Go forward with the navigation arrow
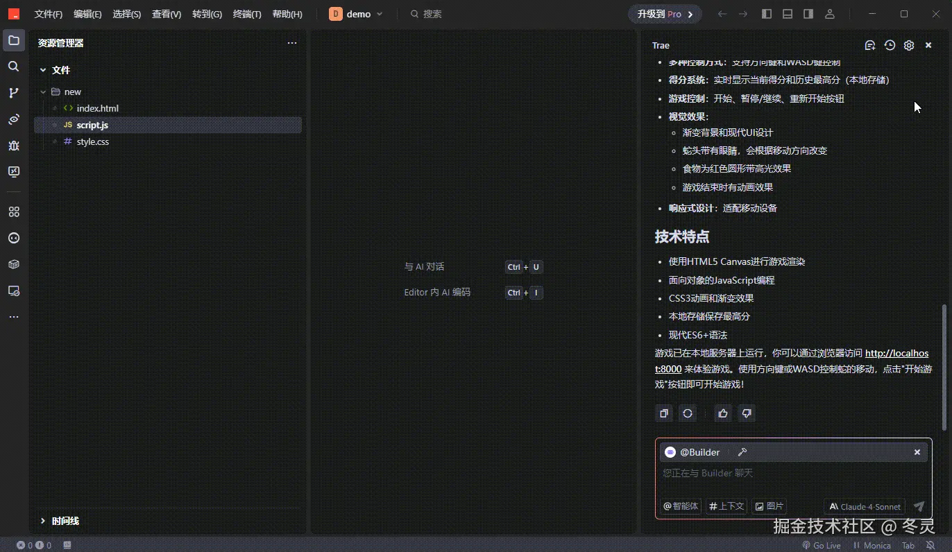This screenshot has width=952, height=552. click(x=743, y=14)
